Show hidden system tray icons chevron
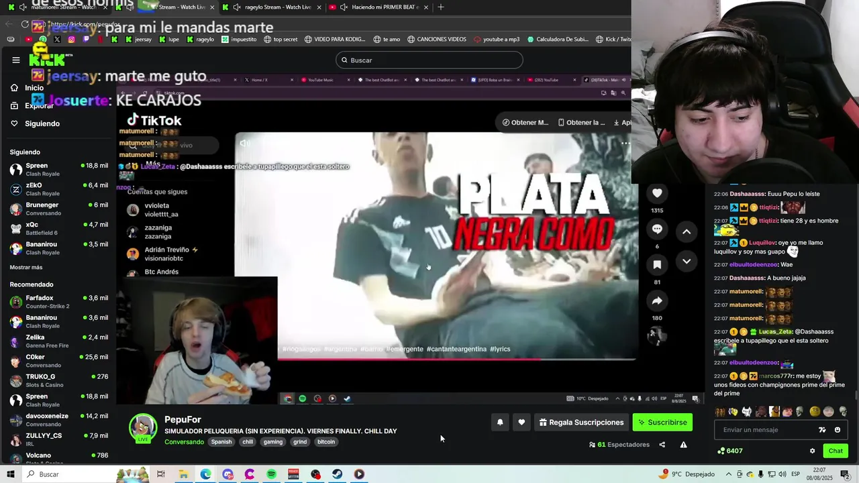 pos(729,474)
